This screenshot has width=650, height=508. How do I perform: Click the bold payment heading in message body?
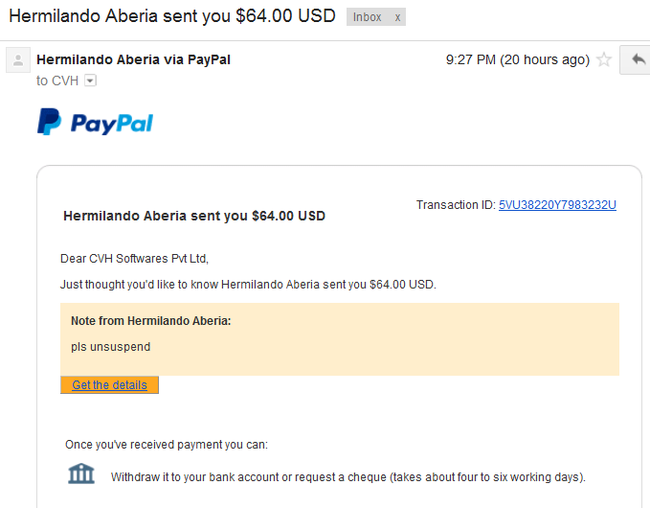point(194,216)
